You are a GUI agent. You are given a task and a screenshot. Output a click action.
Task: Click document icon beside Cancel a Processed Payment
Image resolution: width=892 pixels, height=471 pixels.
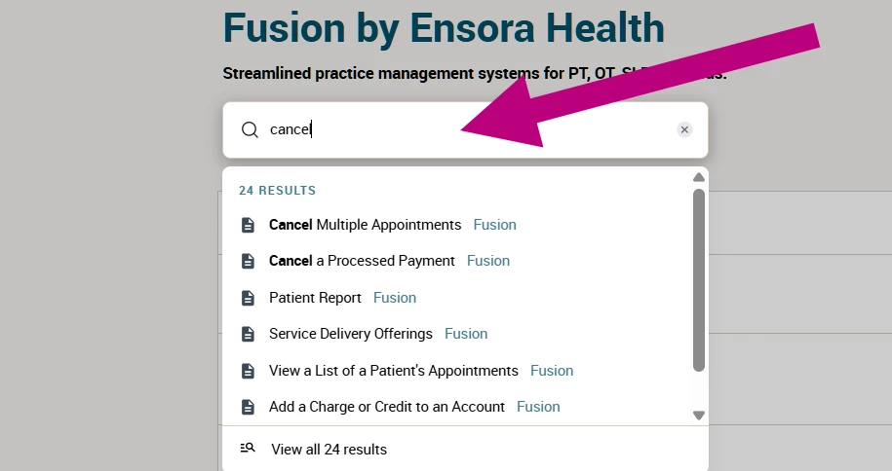coord(248,261)
